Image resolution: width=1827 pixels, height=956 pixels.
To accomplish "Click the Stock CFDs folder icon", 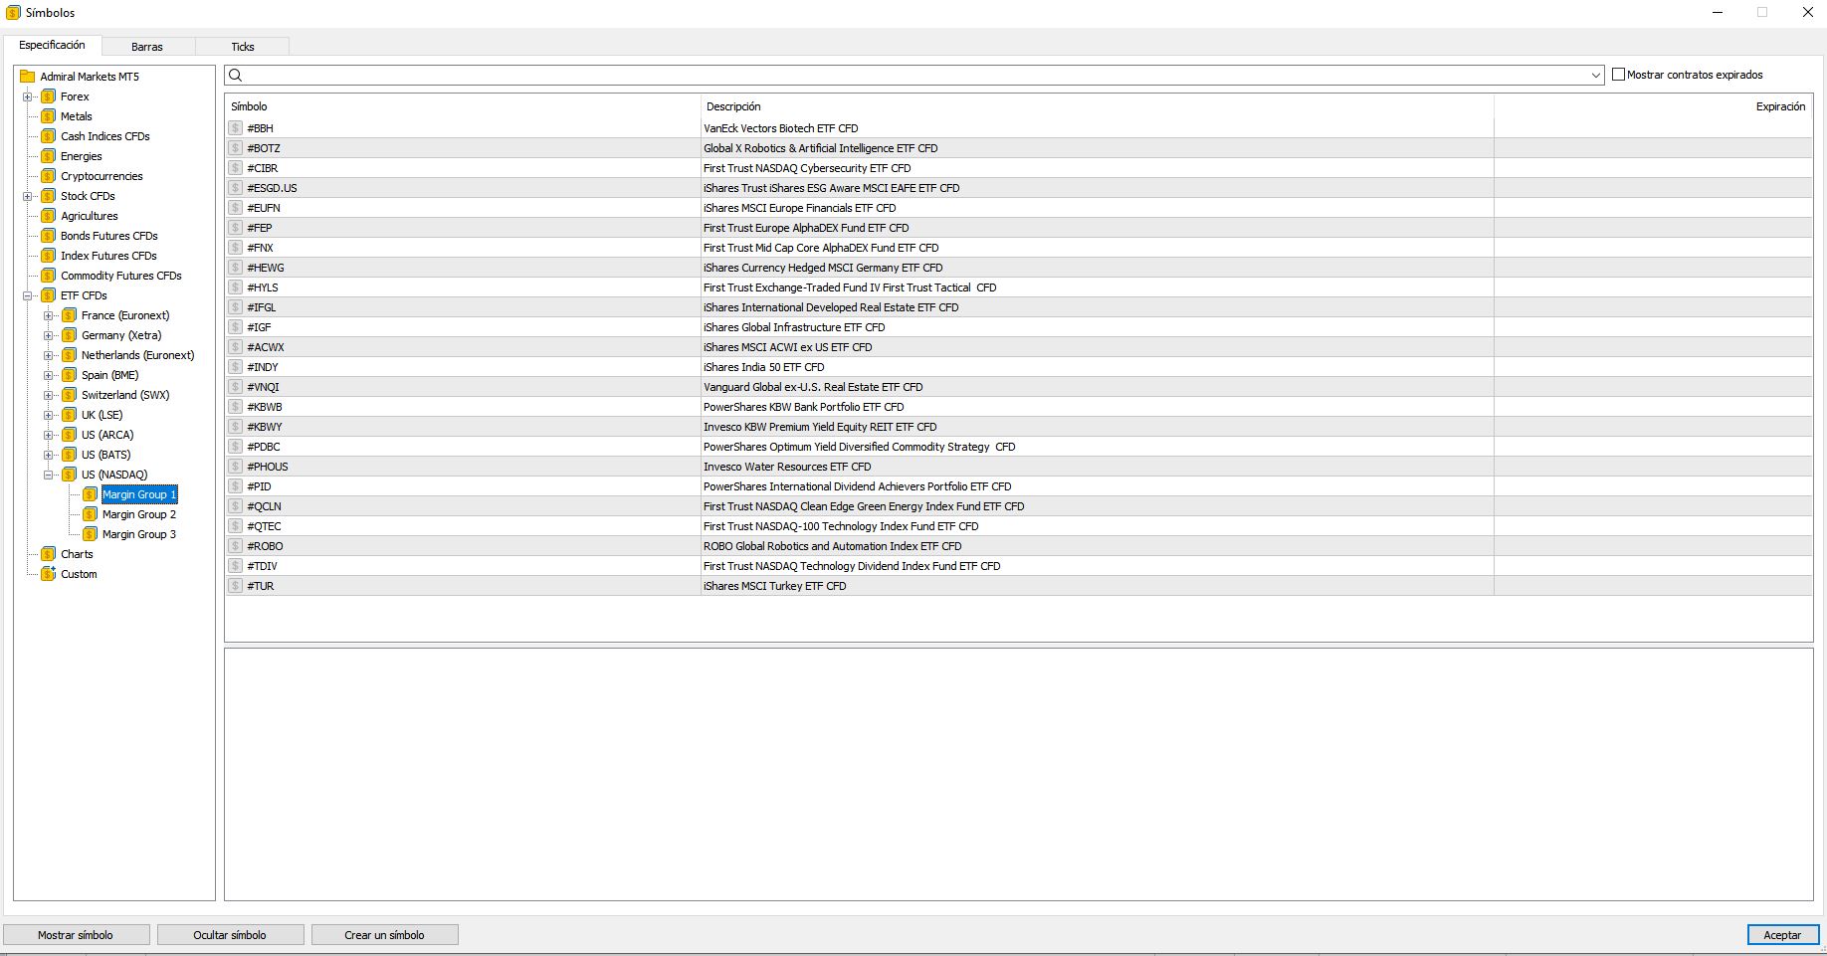I will pyautogui.click(x=48, y=196).
